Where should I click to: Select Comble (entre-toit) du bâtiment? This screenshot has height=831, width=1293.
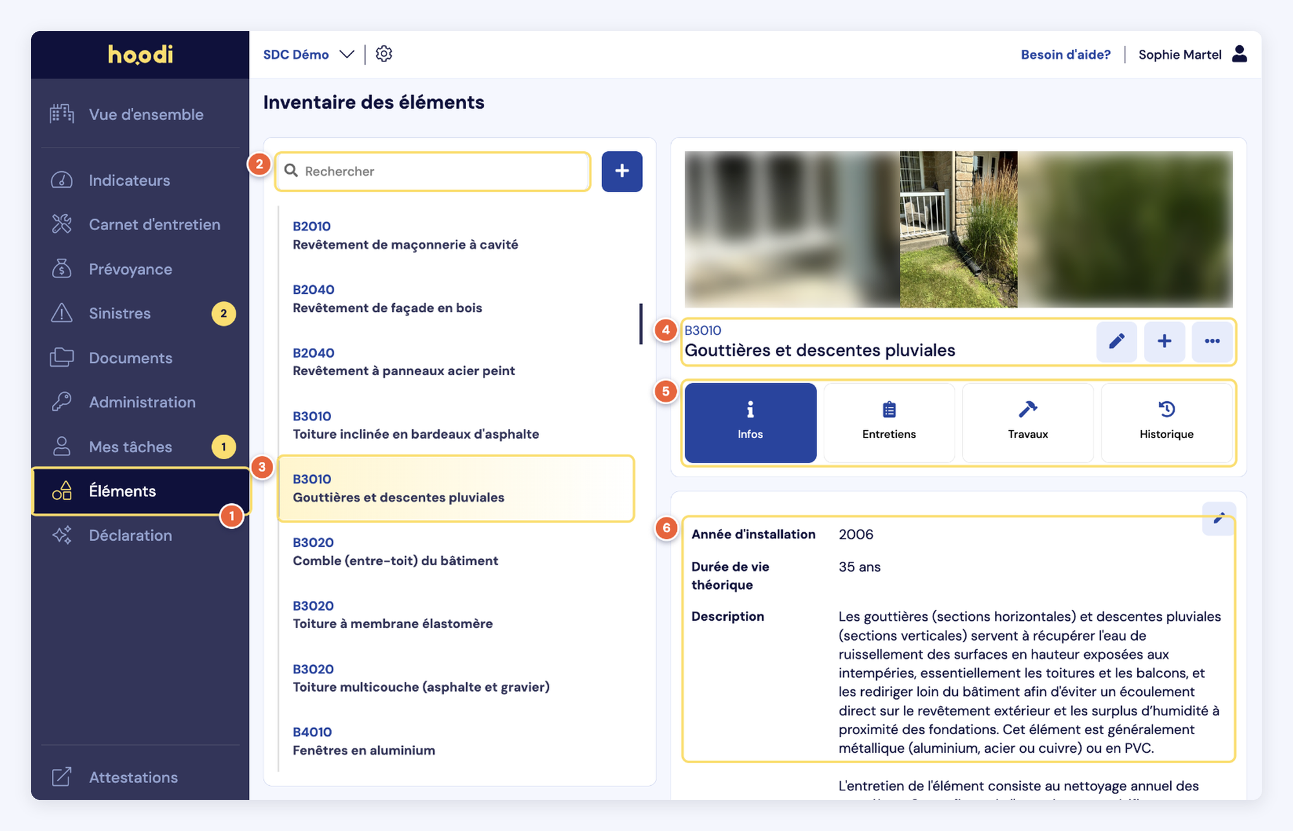click(456, 552)
